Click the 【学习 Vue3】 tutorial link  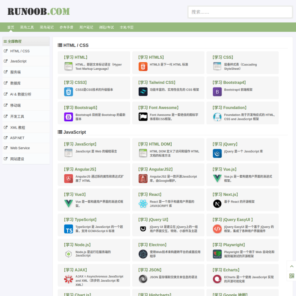coord(75,195)
